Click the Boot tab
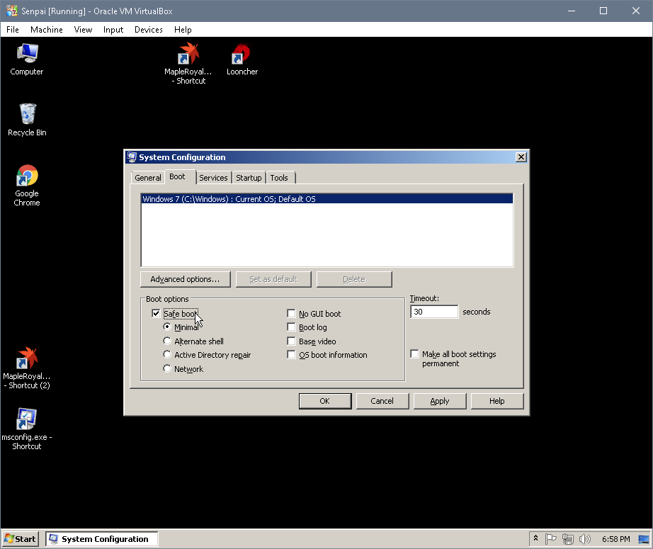The height and width of the screenshot is (549, 653). click(177, 176)
